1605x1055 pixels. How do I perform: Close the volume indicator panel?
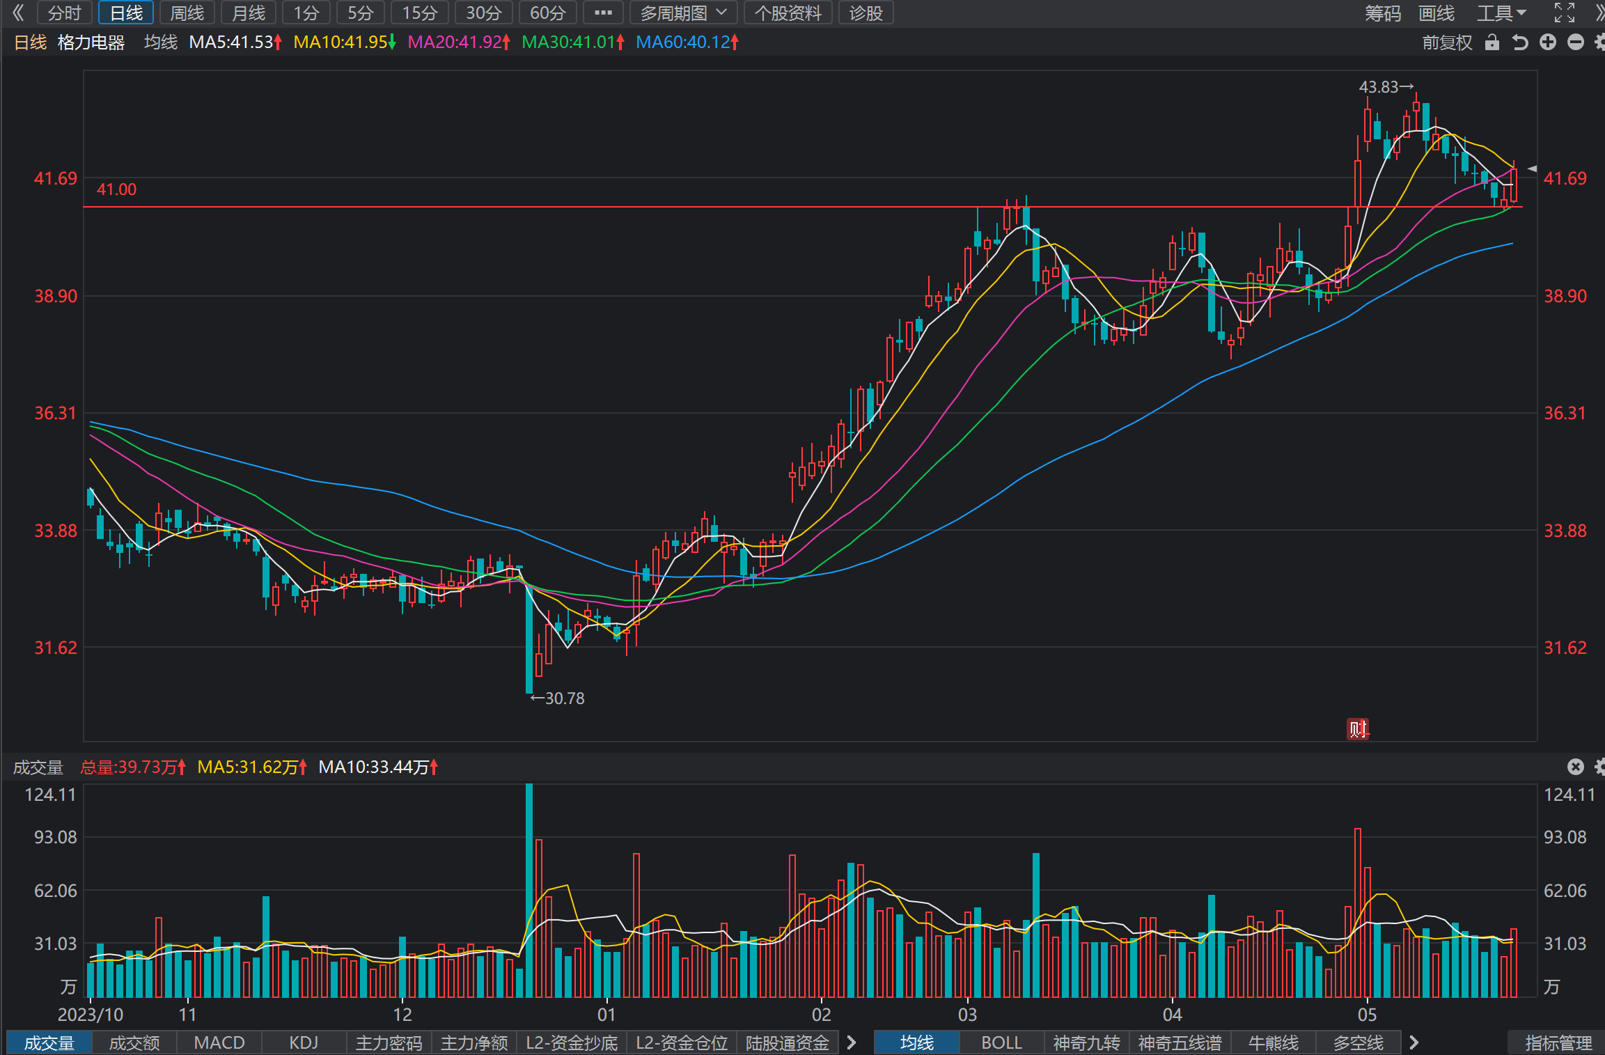point(1576,767)
